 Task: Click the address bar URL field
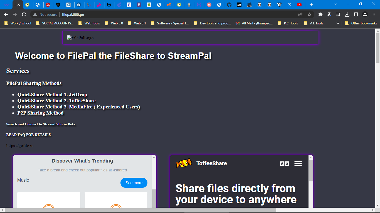178,14
